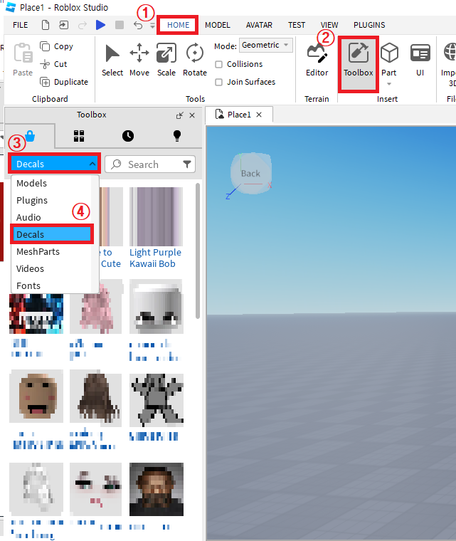The width and height of the screenshot is (456, 541).
Task: Choose the Scale tool
Action: coord(166,59)
